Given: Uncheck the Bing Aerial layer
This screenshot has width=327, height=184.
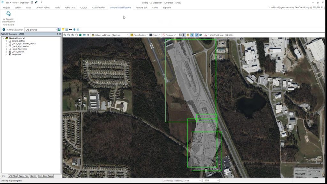Looking at the screenshot, I should (x=10, y=55).
